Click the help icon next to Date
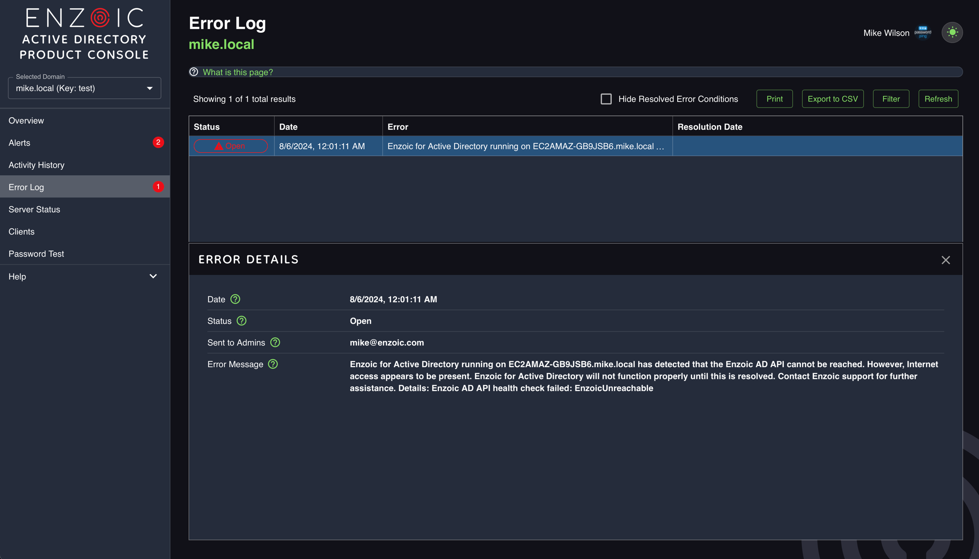The height and width of the screenshot is (559, 979). (x=235, y=299)
